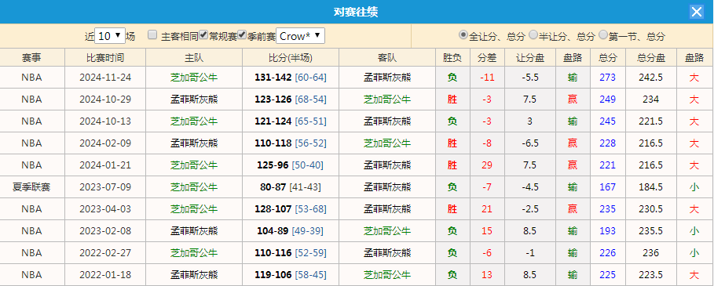This screenshot has height=286, width=714.
Task: Click total score 167
Action: (x=607, y=187)
